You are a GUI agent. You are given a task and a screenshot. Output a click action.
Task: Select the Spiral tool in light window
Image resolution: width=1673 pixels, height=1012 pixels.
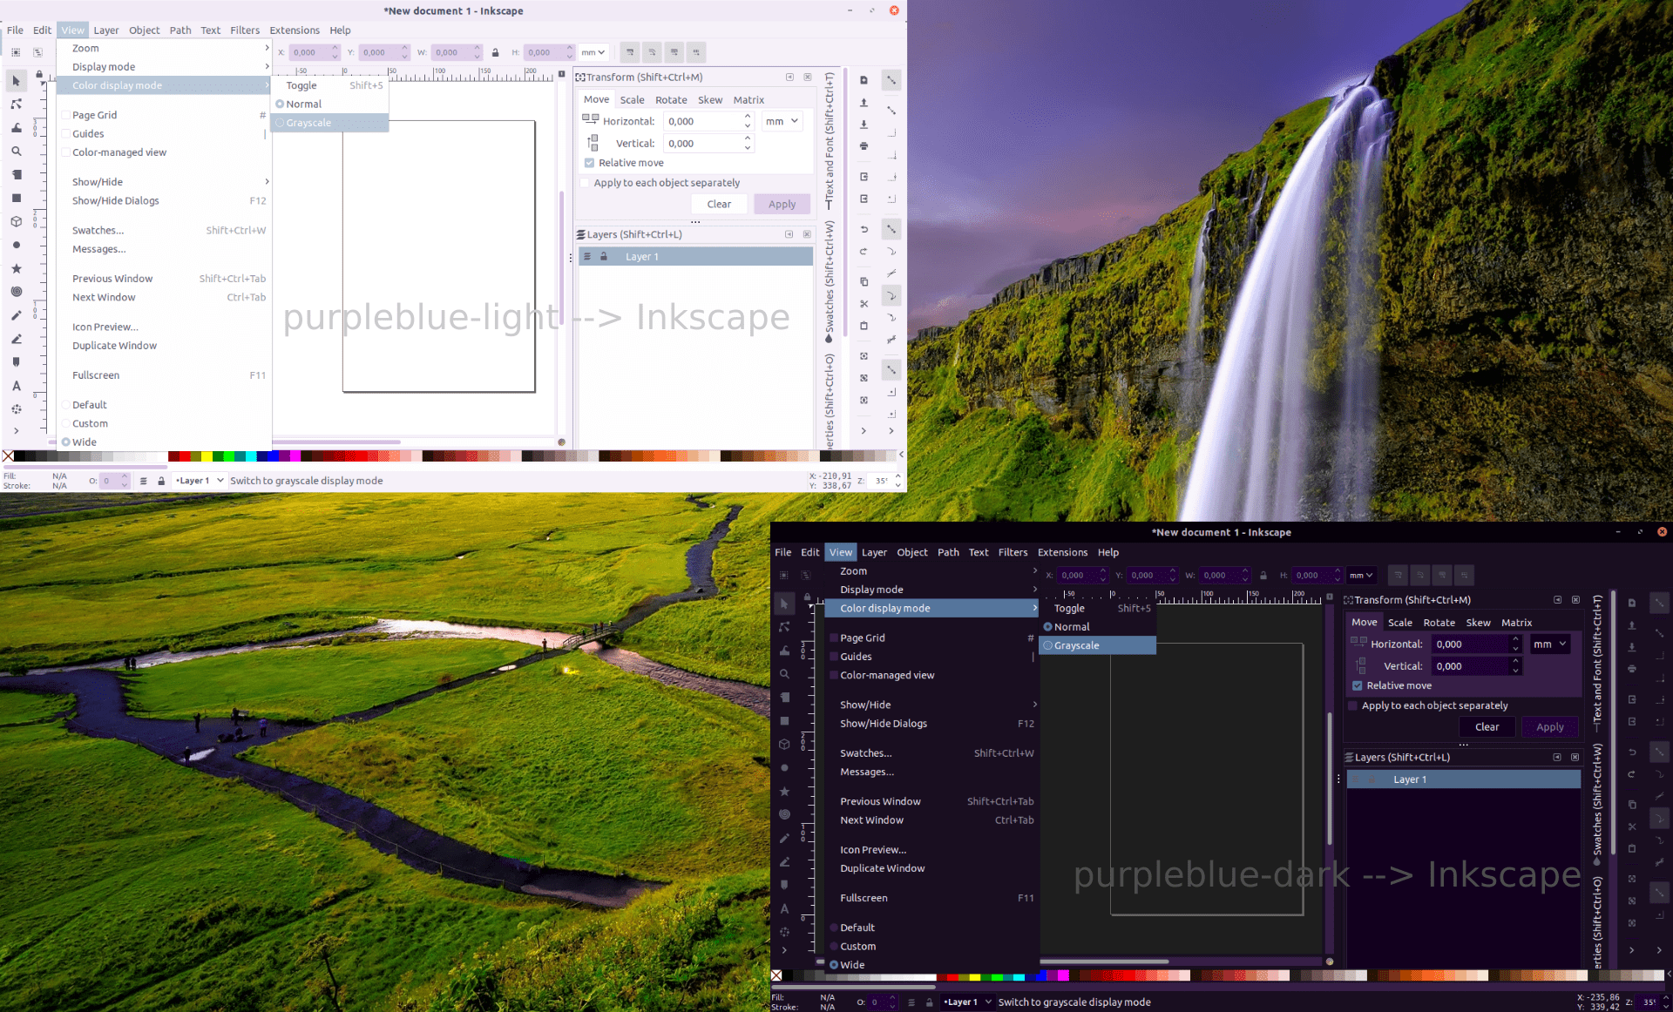pos(16,293)
